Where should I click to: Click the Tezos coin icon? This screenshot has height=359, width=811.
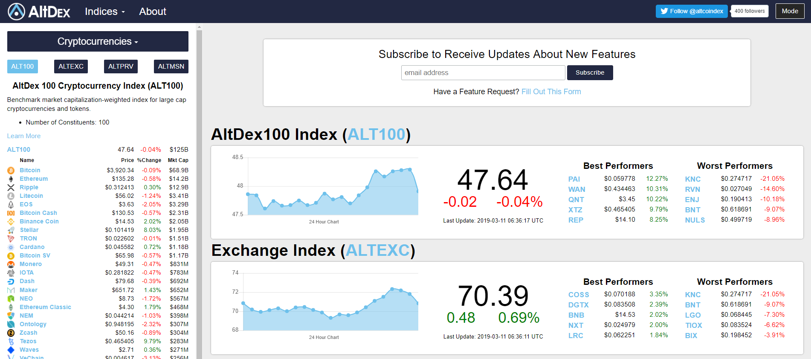11,342
